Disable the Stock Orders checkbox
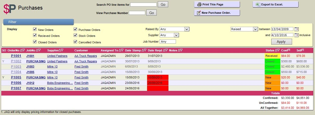The image size is (315, 115). tap(75, 36)
